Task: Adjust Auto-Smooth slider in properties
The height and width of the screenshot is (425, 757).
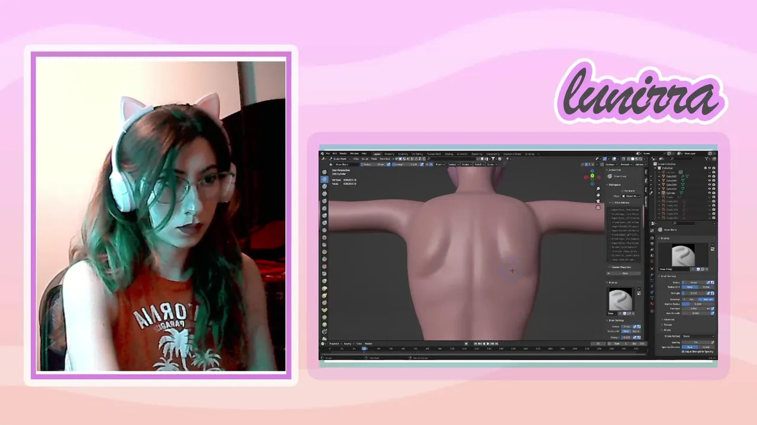Action: (x=696, y=313)
